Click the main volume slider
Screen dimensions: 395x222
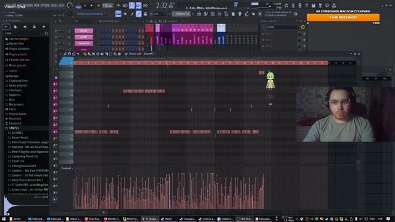(91, 14)
